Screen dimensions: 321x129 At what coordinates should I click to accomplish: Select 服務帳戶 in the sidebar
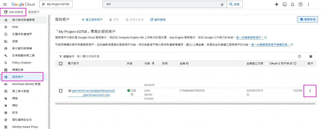(x=24, y=77)
